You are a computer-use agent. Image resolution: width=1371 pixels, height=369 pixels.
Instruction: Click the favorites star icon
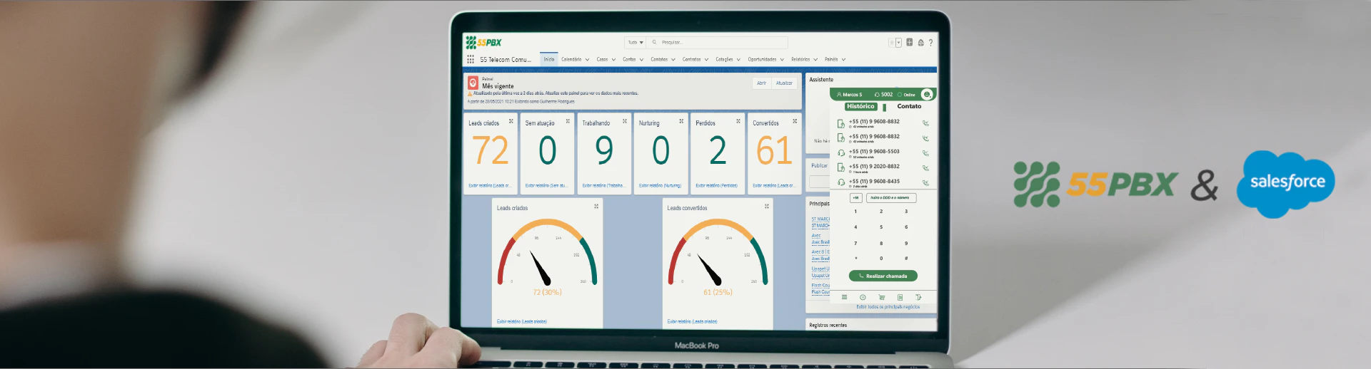coord(891,43)
